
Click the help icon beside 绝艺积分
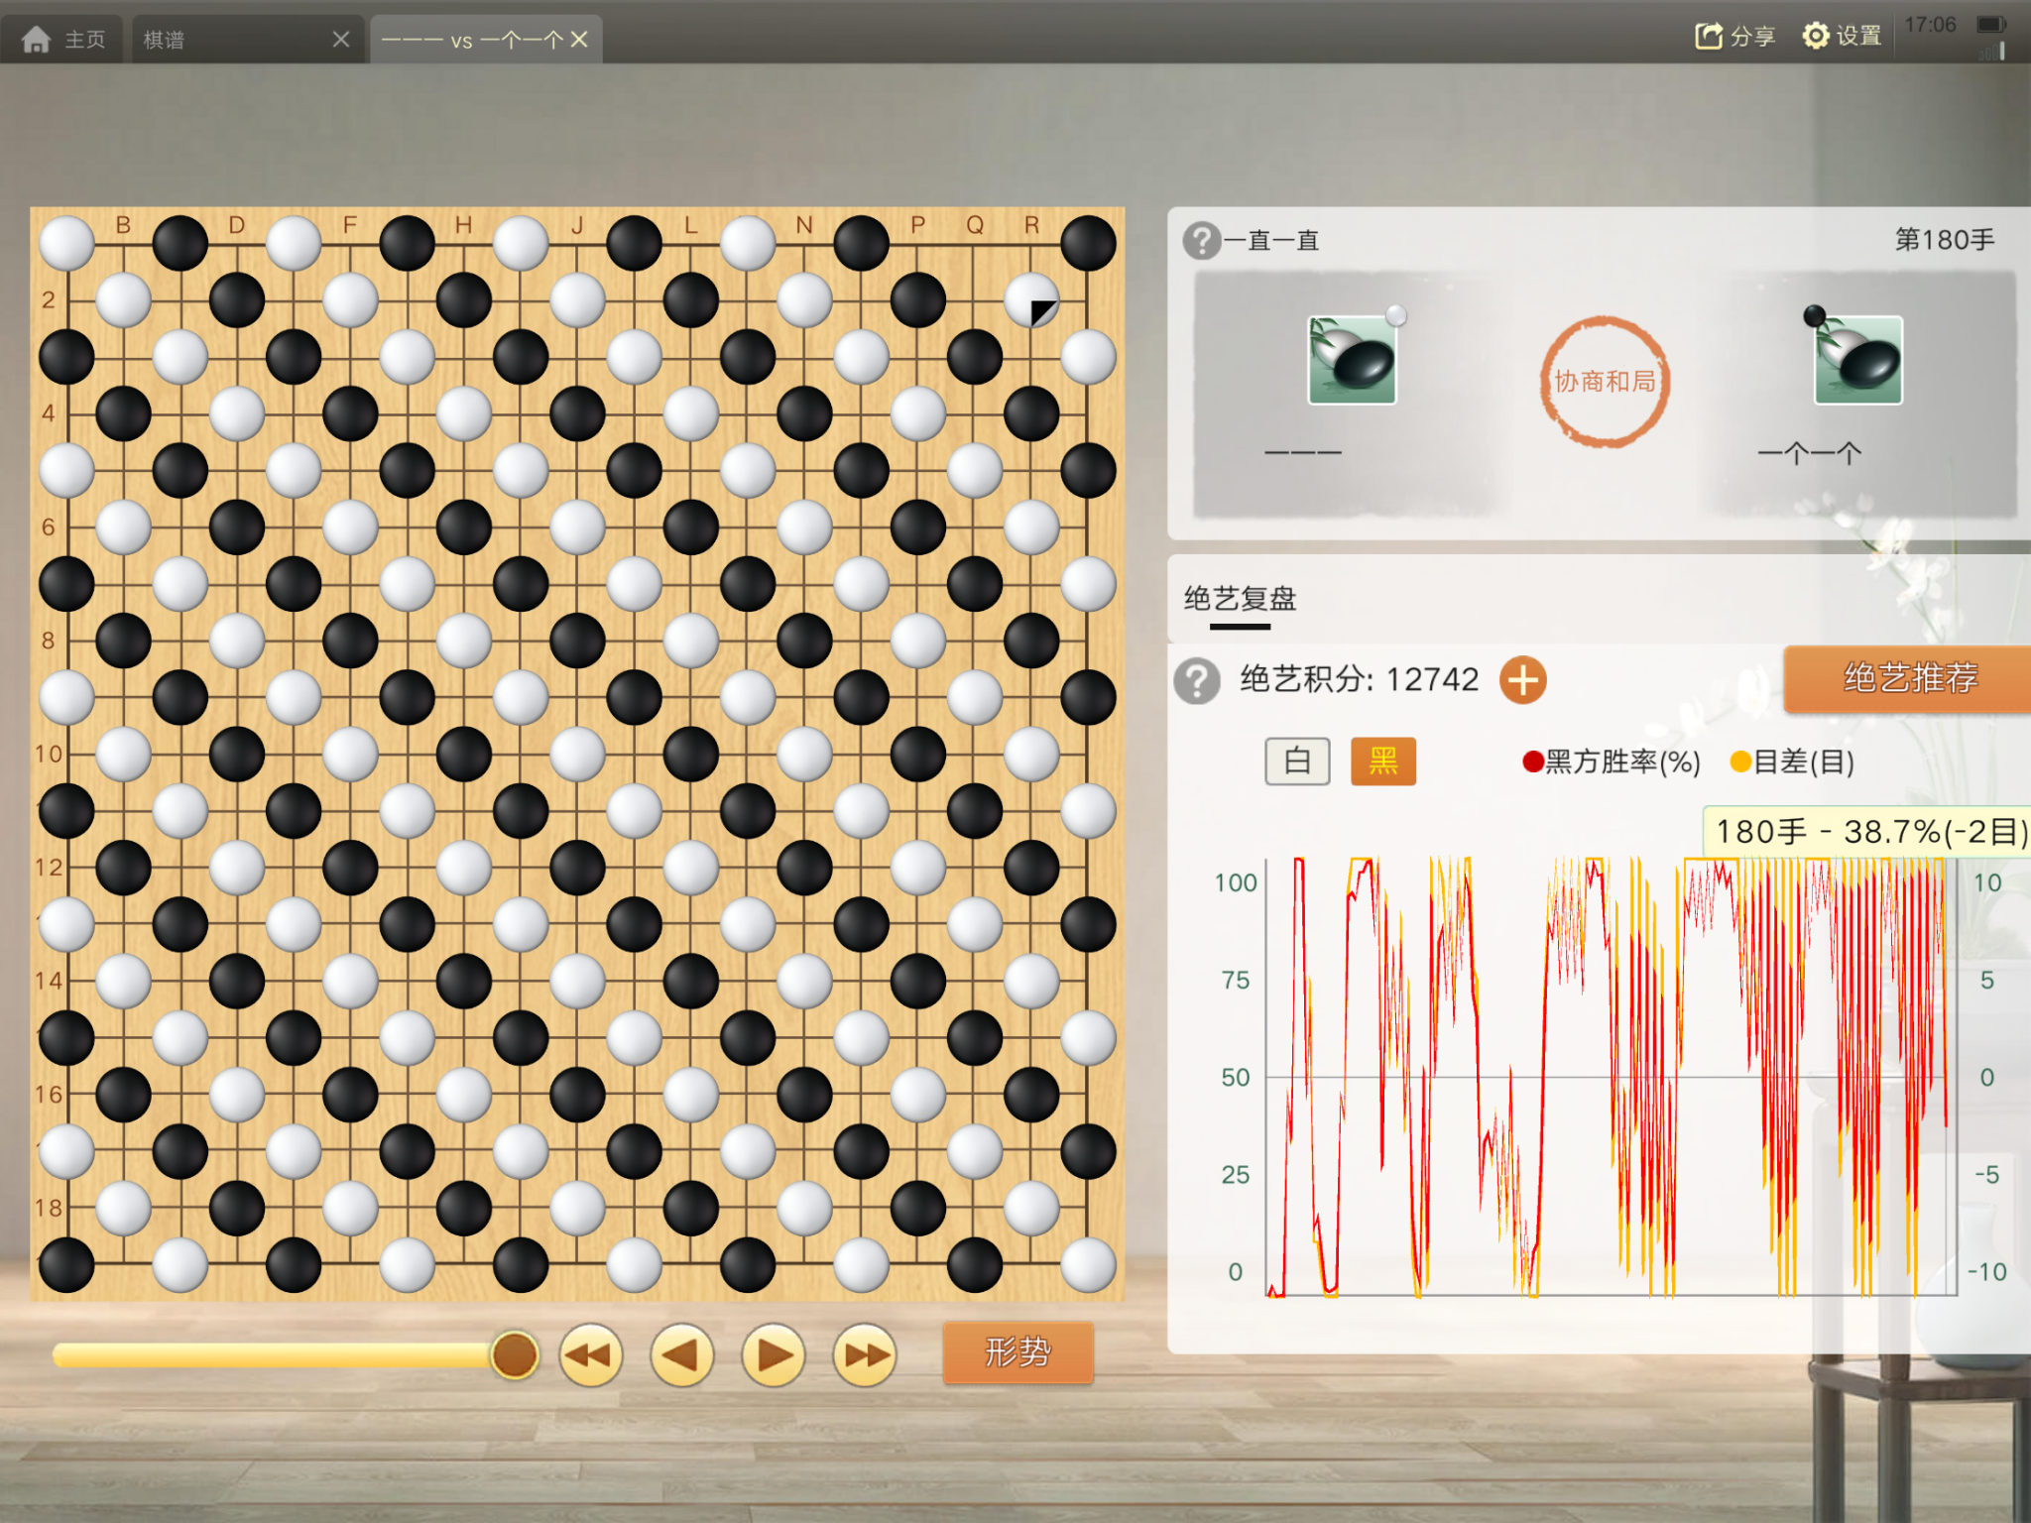tap(1197, 681)
